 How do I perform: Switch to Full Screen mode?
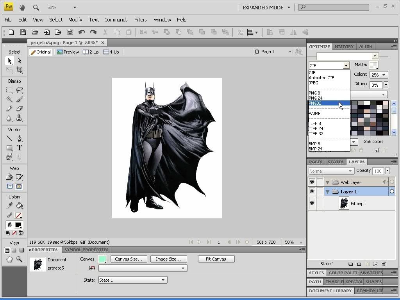click(x=22, y=250)
